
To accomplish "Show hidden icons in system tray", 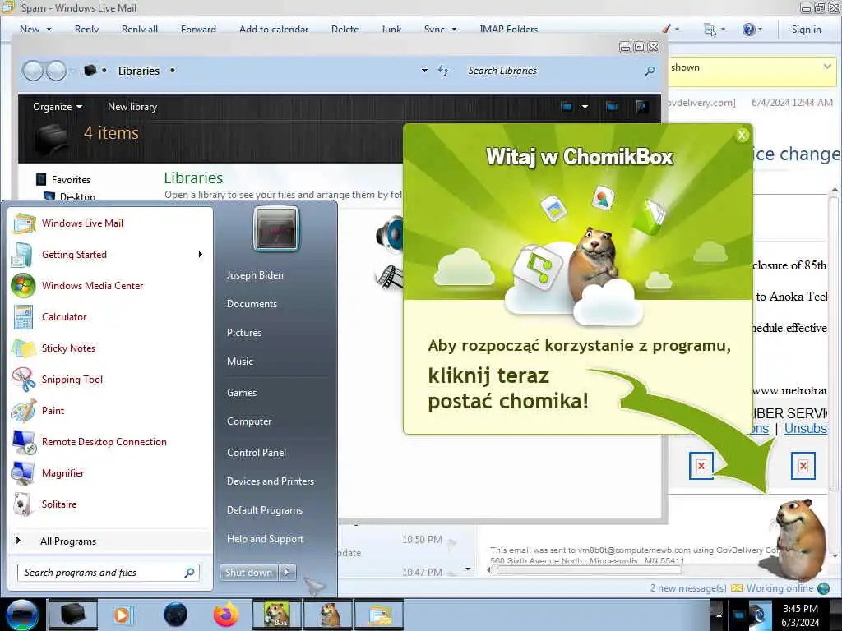I will 719,615.
